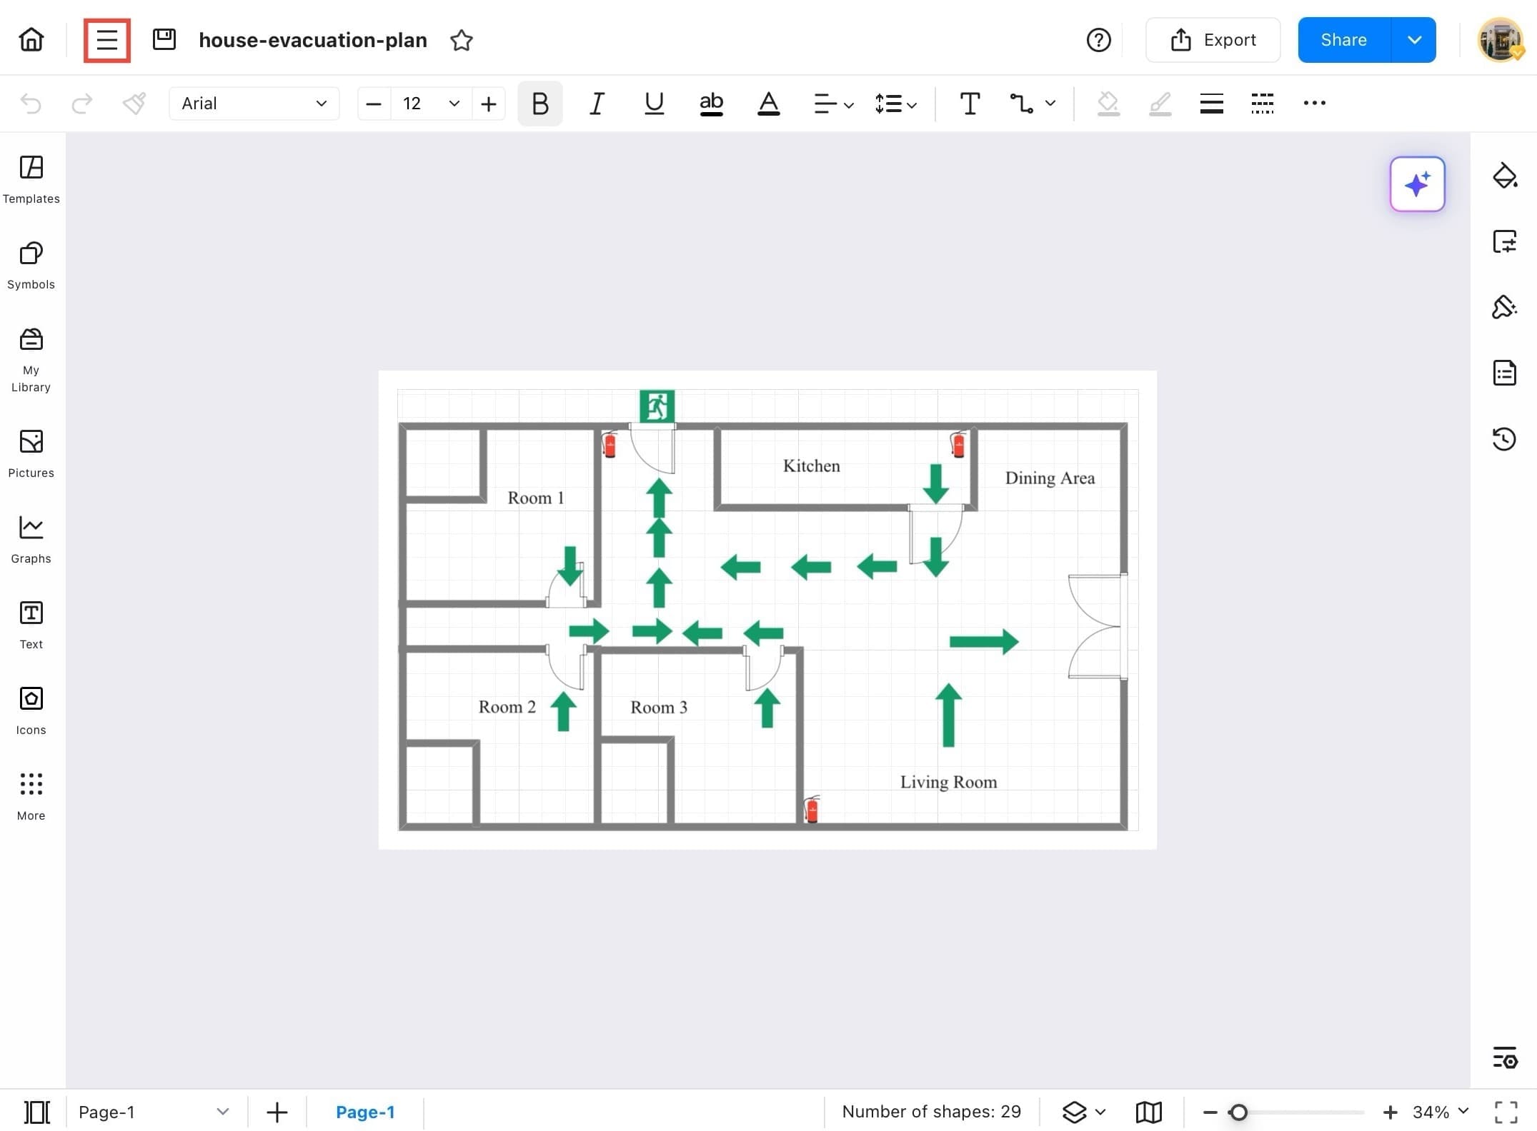Click the format painter icon
The height and width of the screenshot is (1131, 1537).
click(134, 104)
